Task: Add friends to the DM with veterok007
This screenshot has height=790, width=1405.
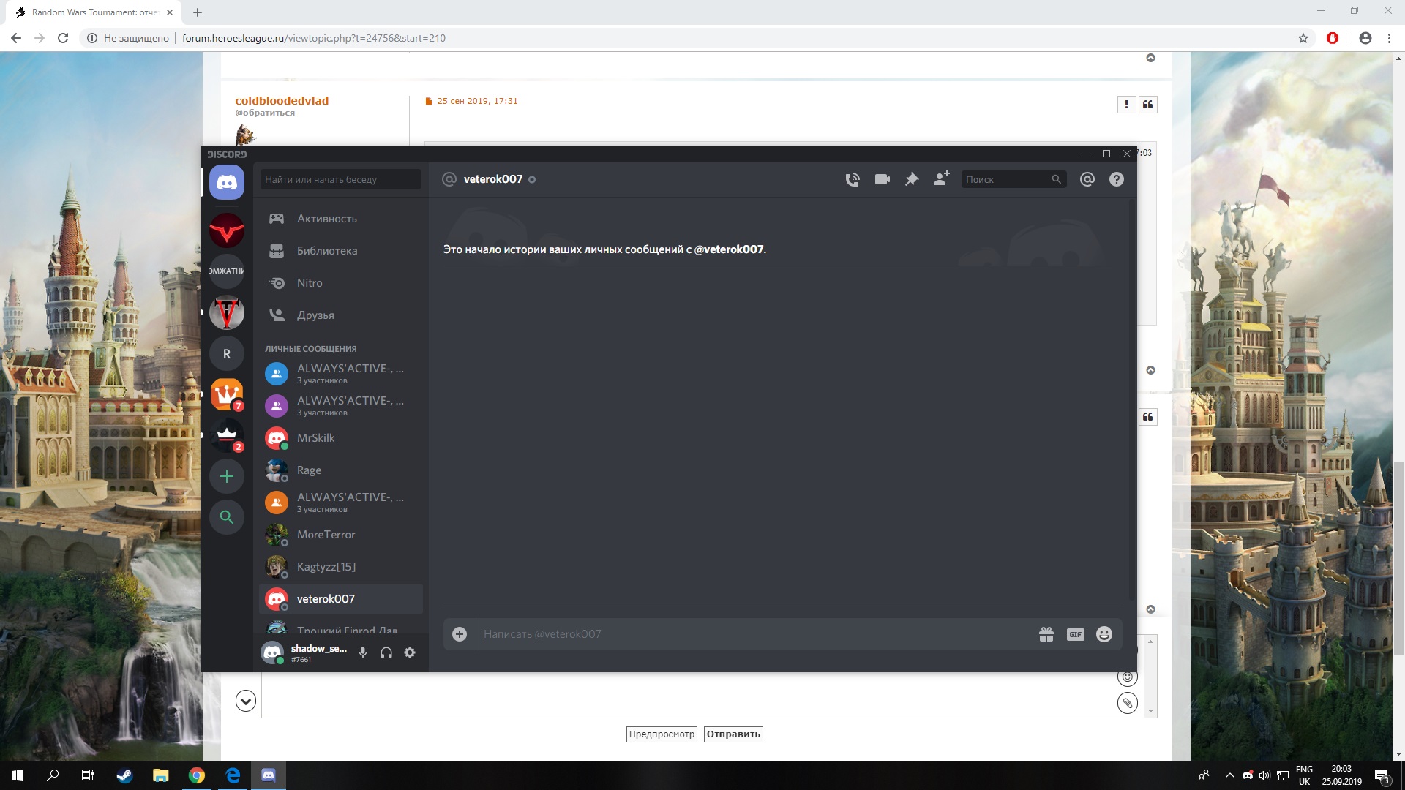Action: pyautogui.click(x=942, y=179)
